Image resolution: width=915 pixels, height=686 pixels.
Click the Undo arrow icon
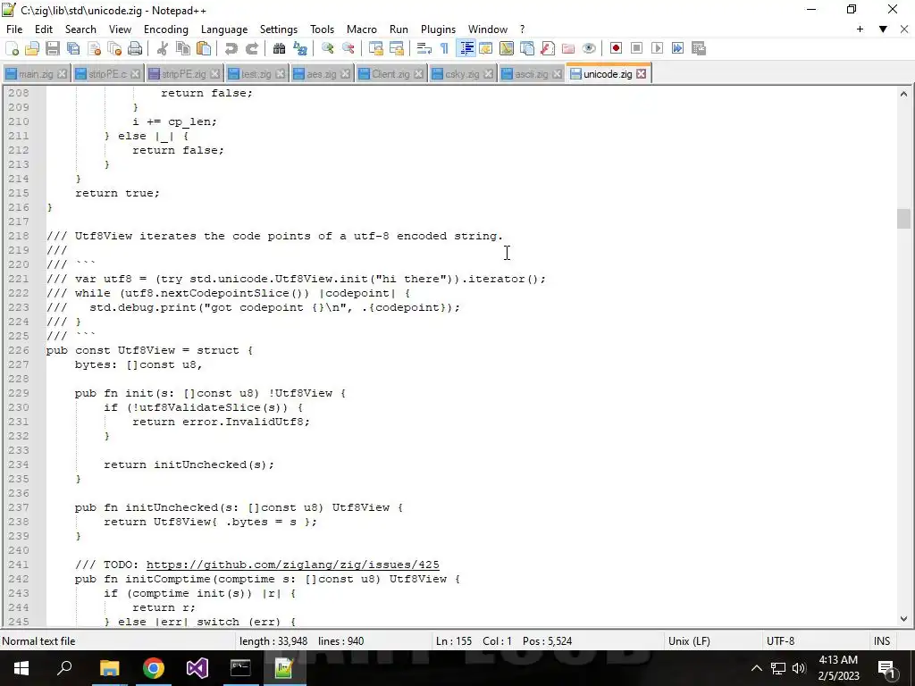point(231,48)
